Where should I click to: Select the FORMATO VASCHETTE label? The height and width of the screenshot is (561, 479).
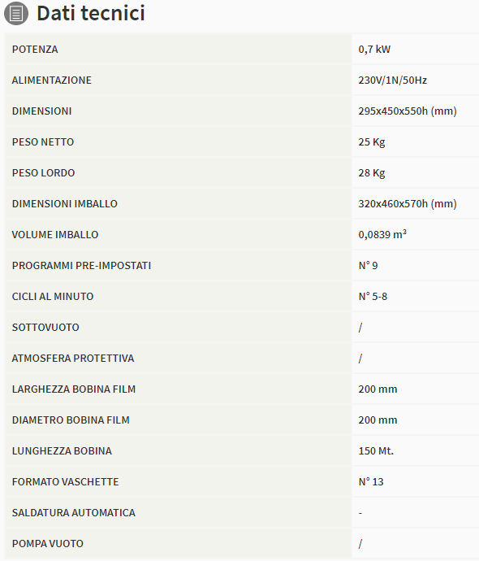point(65,481)
